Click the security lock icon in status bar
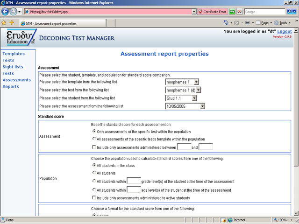The width and height of the screenshot is (299, 224). click(223, 220)
